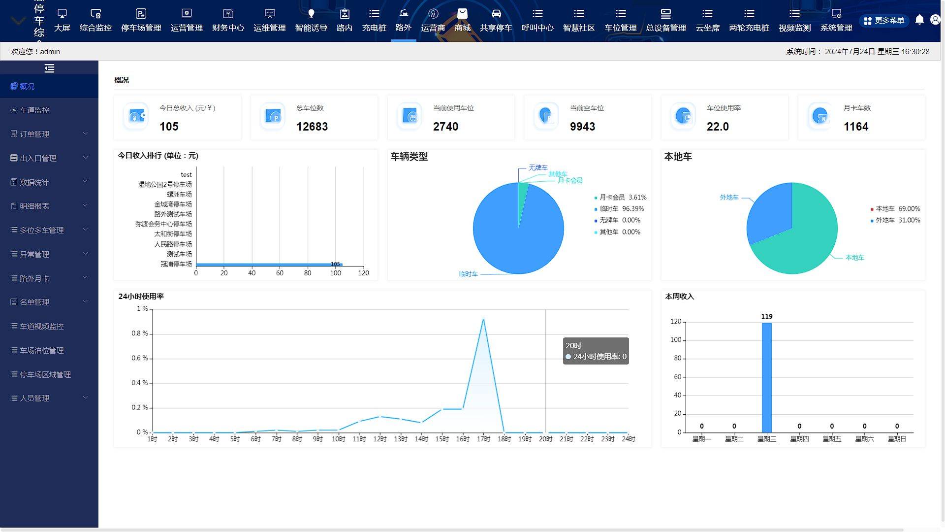Screen dimensions: 945x532
Task: Click 冠浦停车场 income bar
Action: tap(269, 265)
